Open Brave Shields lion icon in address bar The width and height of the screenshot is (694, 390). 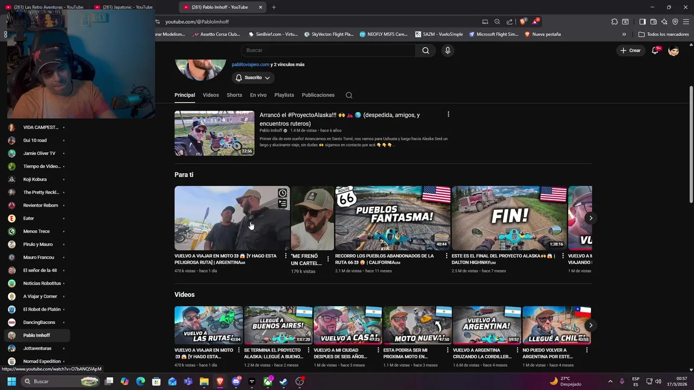pos(523,22)
